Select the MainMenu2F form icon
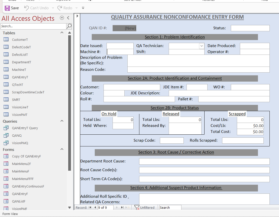This screenshot has width=279, height=217. click(6, 163)
